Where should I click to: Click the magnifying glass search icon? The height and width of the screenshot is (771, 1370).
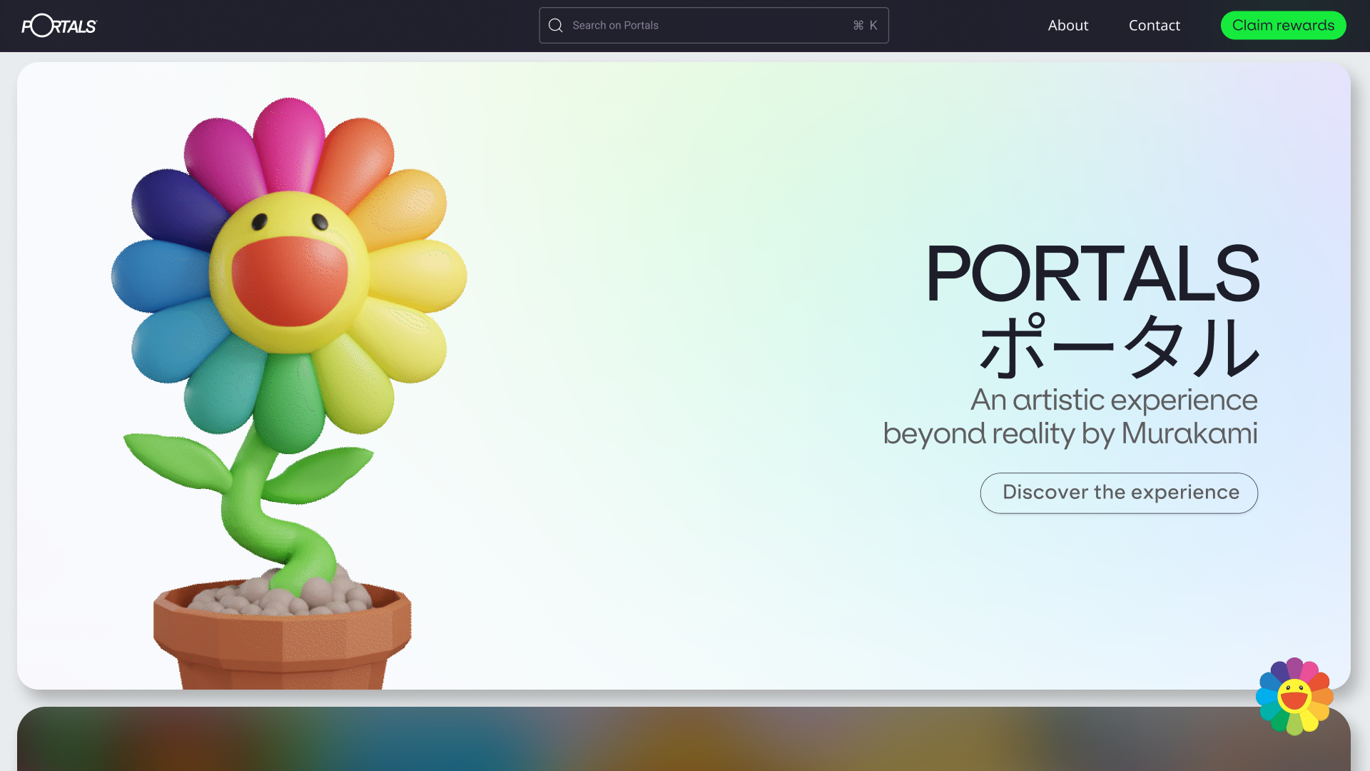click(555, 26)
